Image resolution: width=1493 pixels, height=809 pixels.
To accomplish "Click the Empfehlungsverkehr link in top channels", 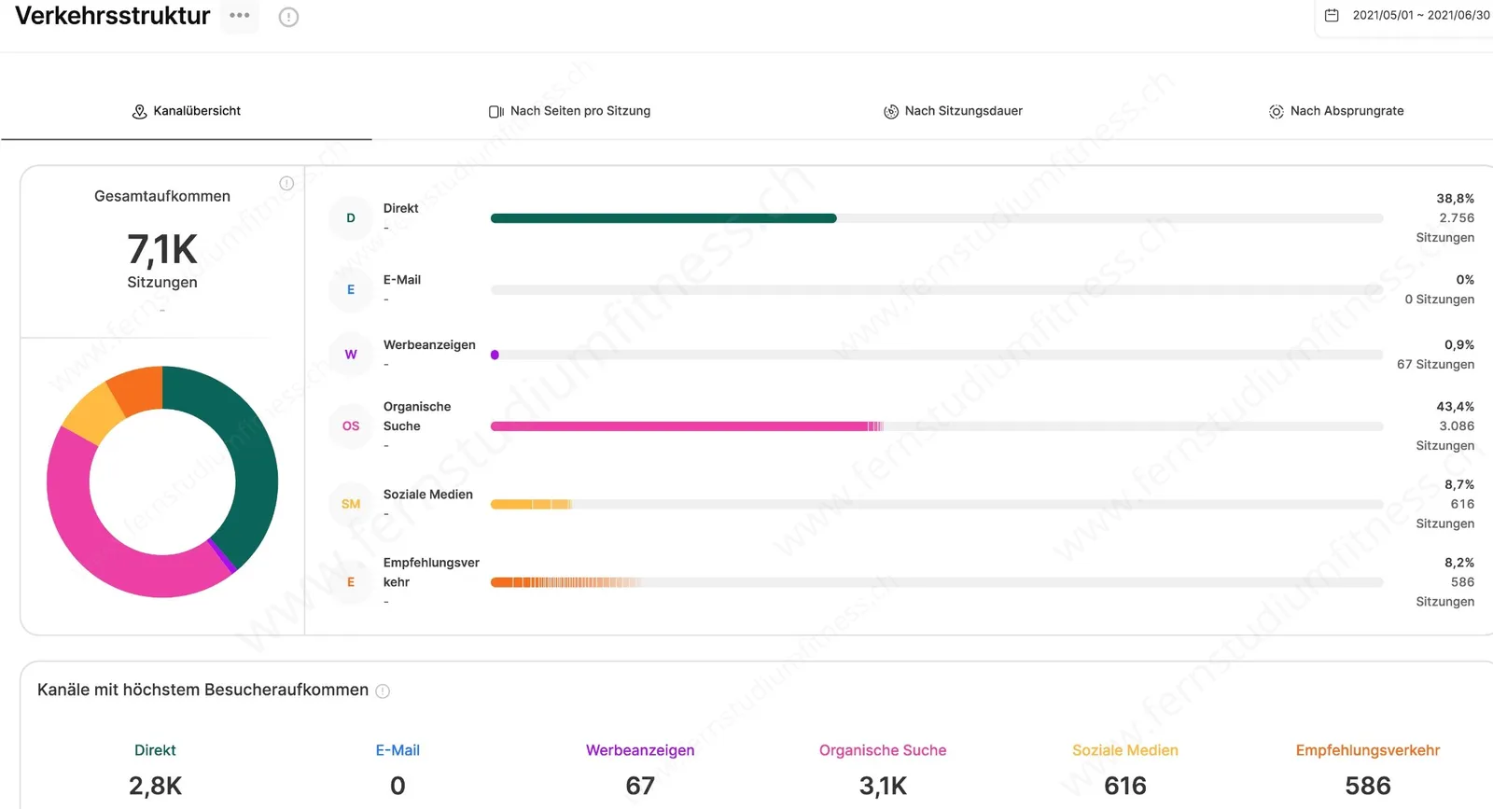I will 1368,750.
